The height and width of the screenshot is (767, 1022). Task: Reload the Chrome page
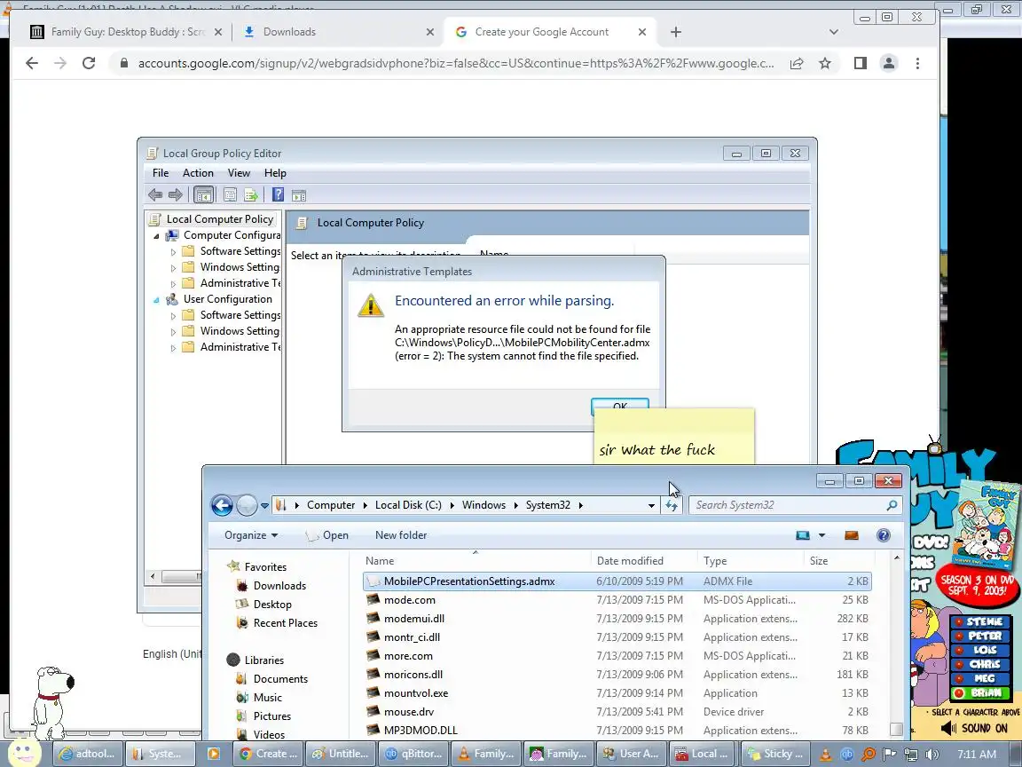point(89,63)
